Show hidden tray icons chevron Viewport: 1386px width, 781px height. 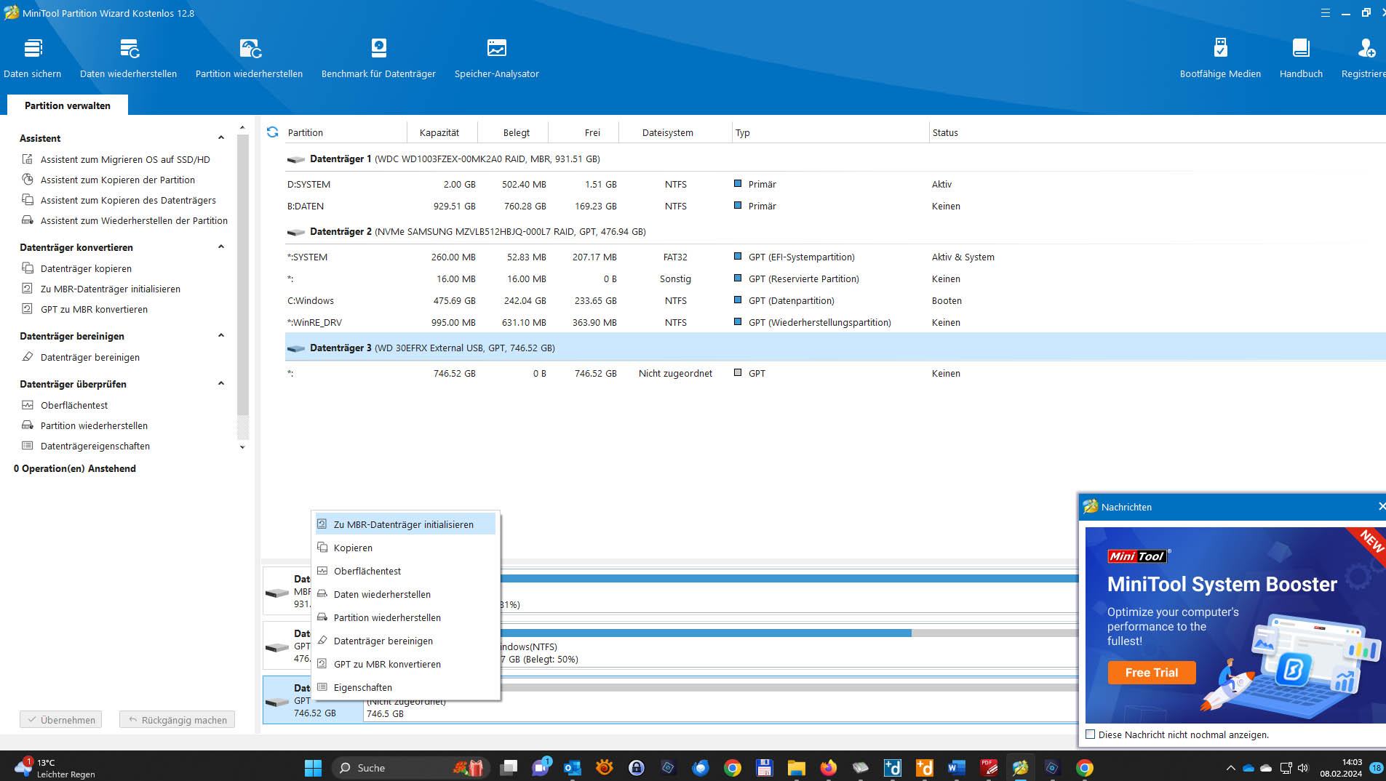point(1230,768)
